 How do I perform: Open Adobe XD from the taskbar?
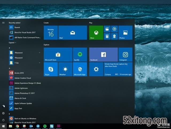tap(59, 126)
